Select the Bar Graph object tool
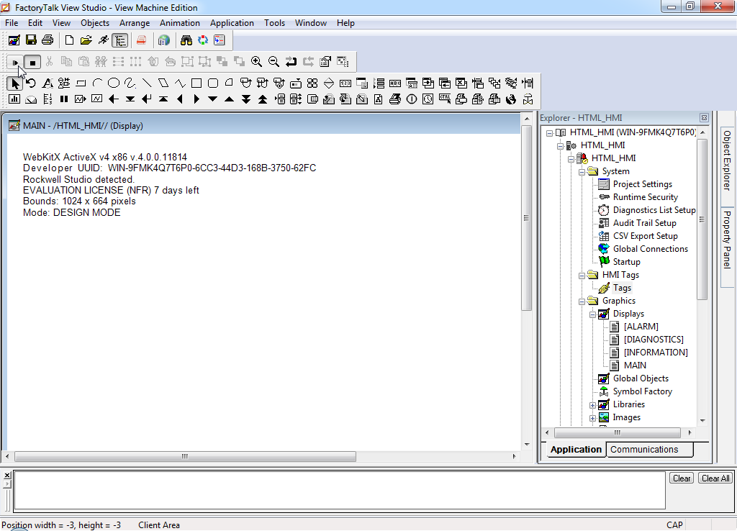Image resolution: width=737 pixels, height=531 pixels. [14, 99]
